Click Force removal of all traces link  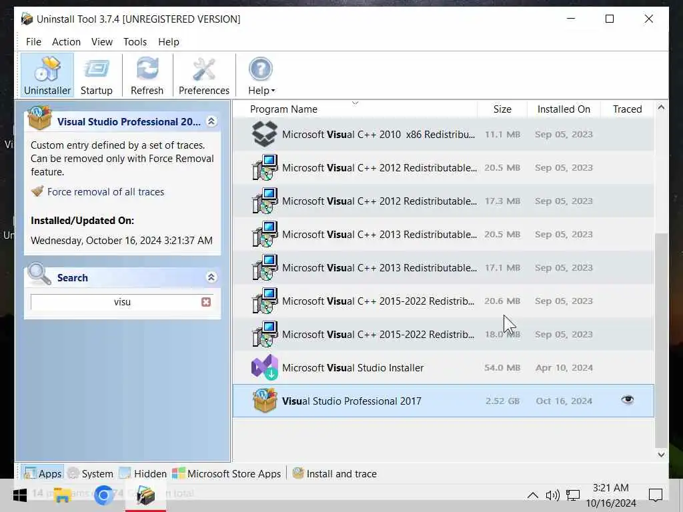[x=106, y=192]
